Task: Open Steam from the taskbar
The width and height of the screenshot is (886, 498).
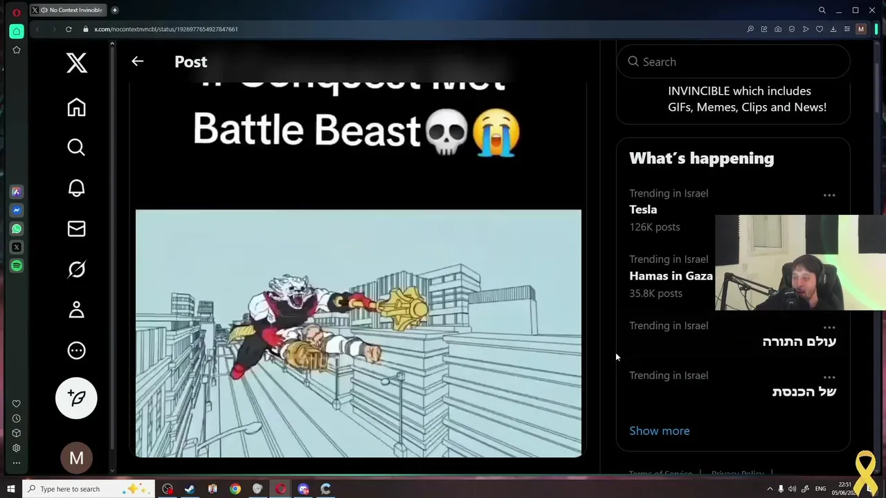Action: [x=190, y=489]
